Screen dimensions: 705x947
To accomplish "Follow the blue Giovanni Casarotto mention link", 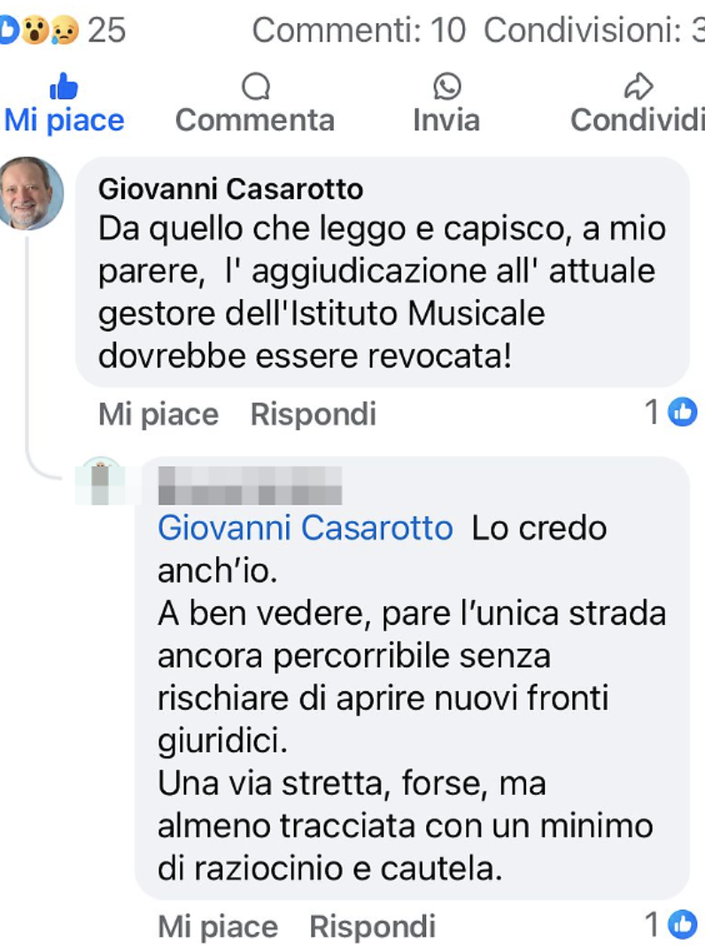I will [306, 527].
